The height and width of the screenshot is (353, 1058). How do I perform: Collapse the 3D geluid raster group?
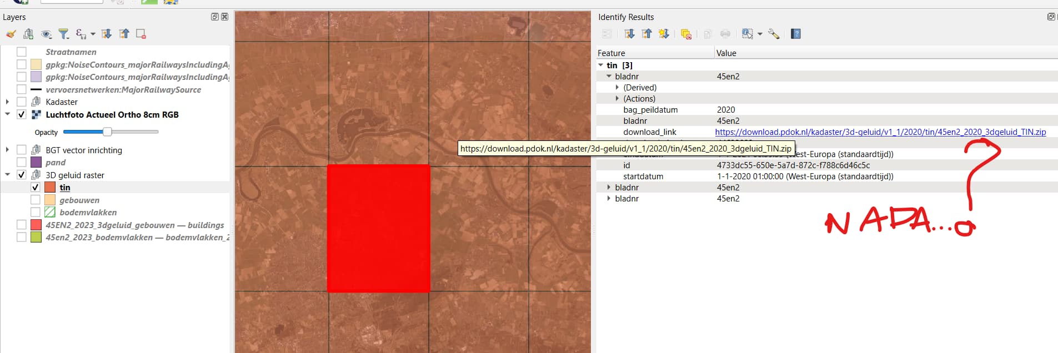pyautogui.click(x=7, y=175)
